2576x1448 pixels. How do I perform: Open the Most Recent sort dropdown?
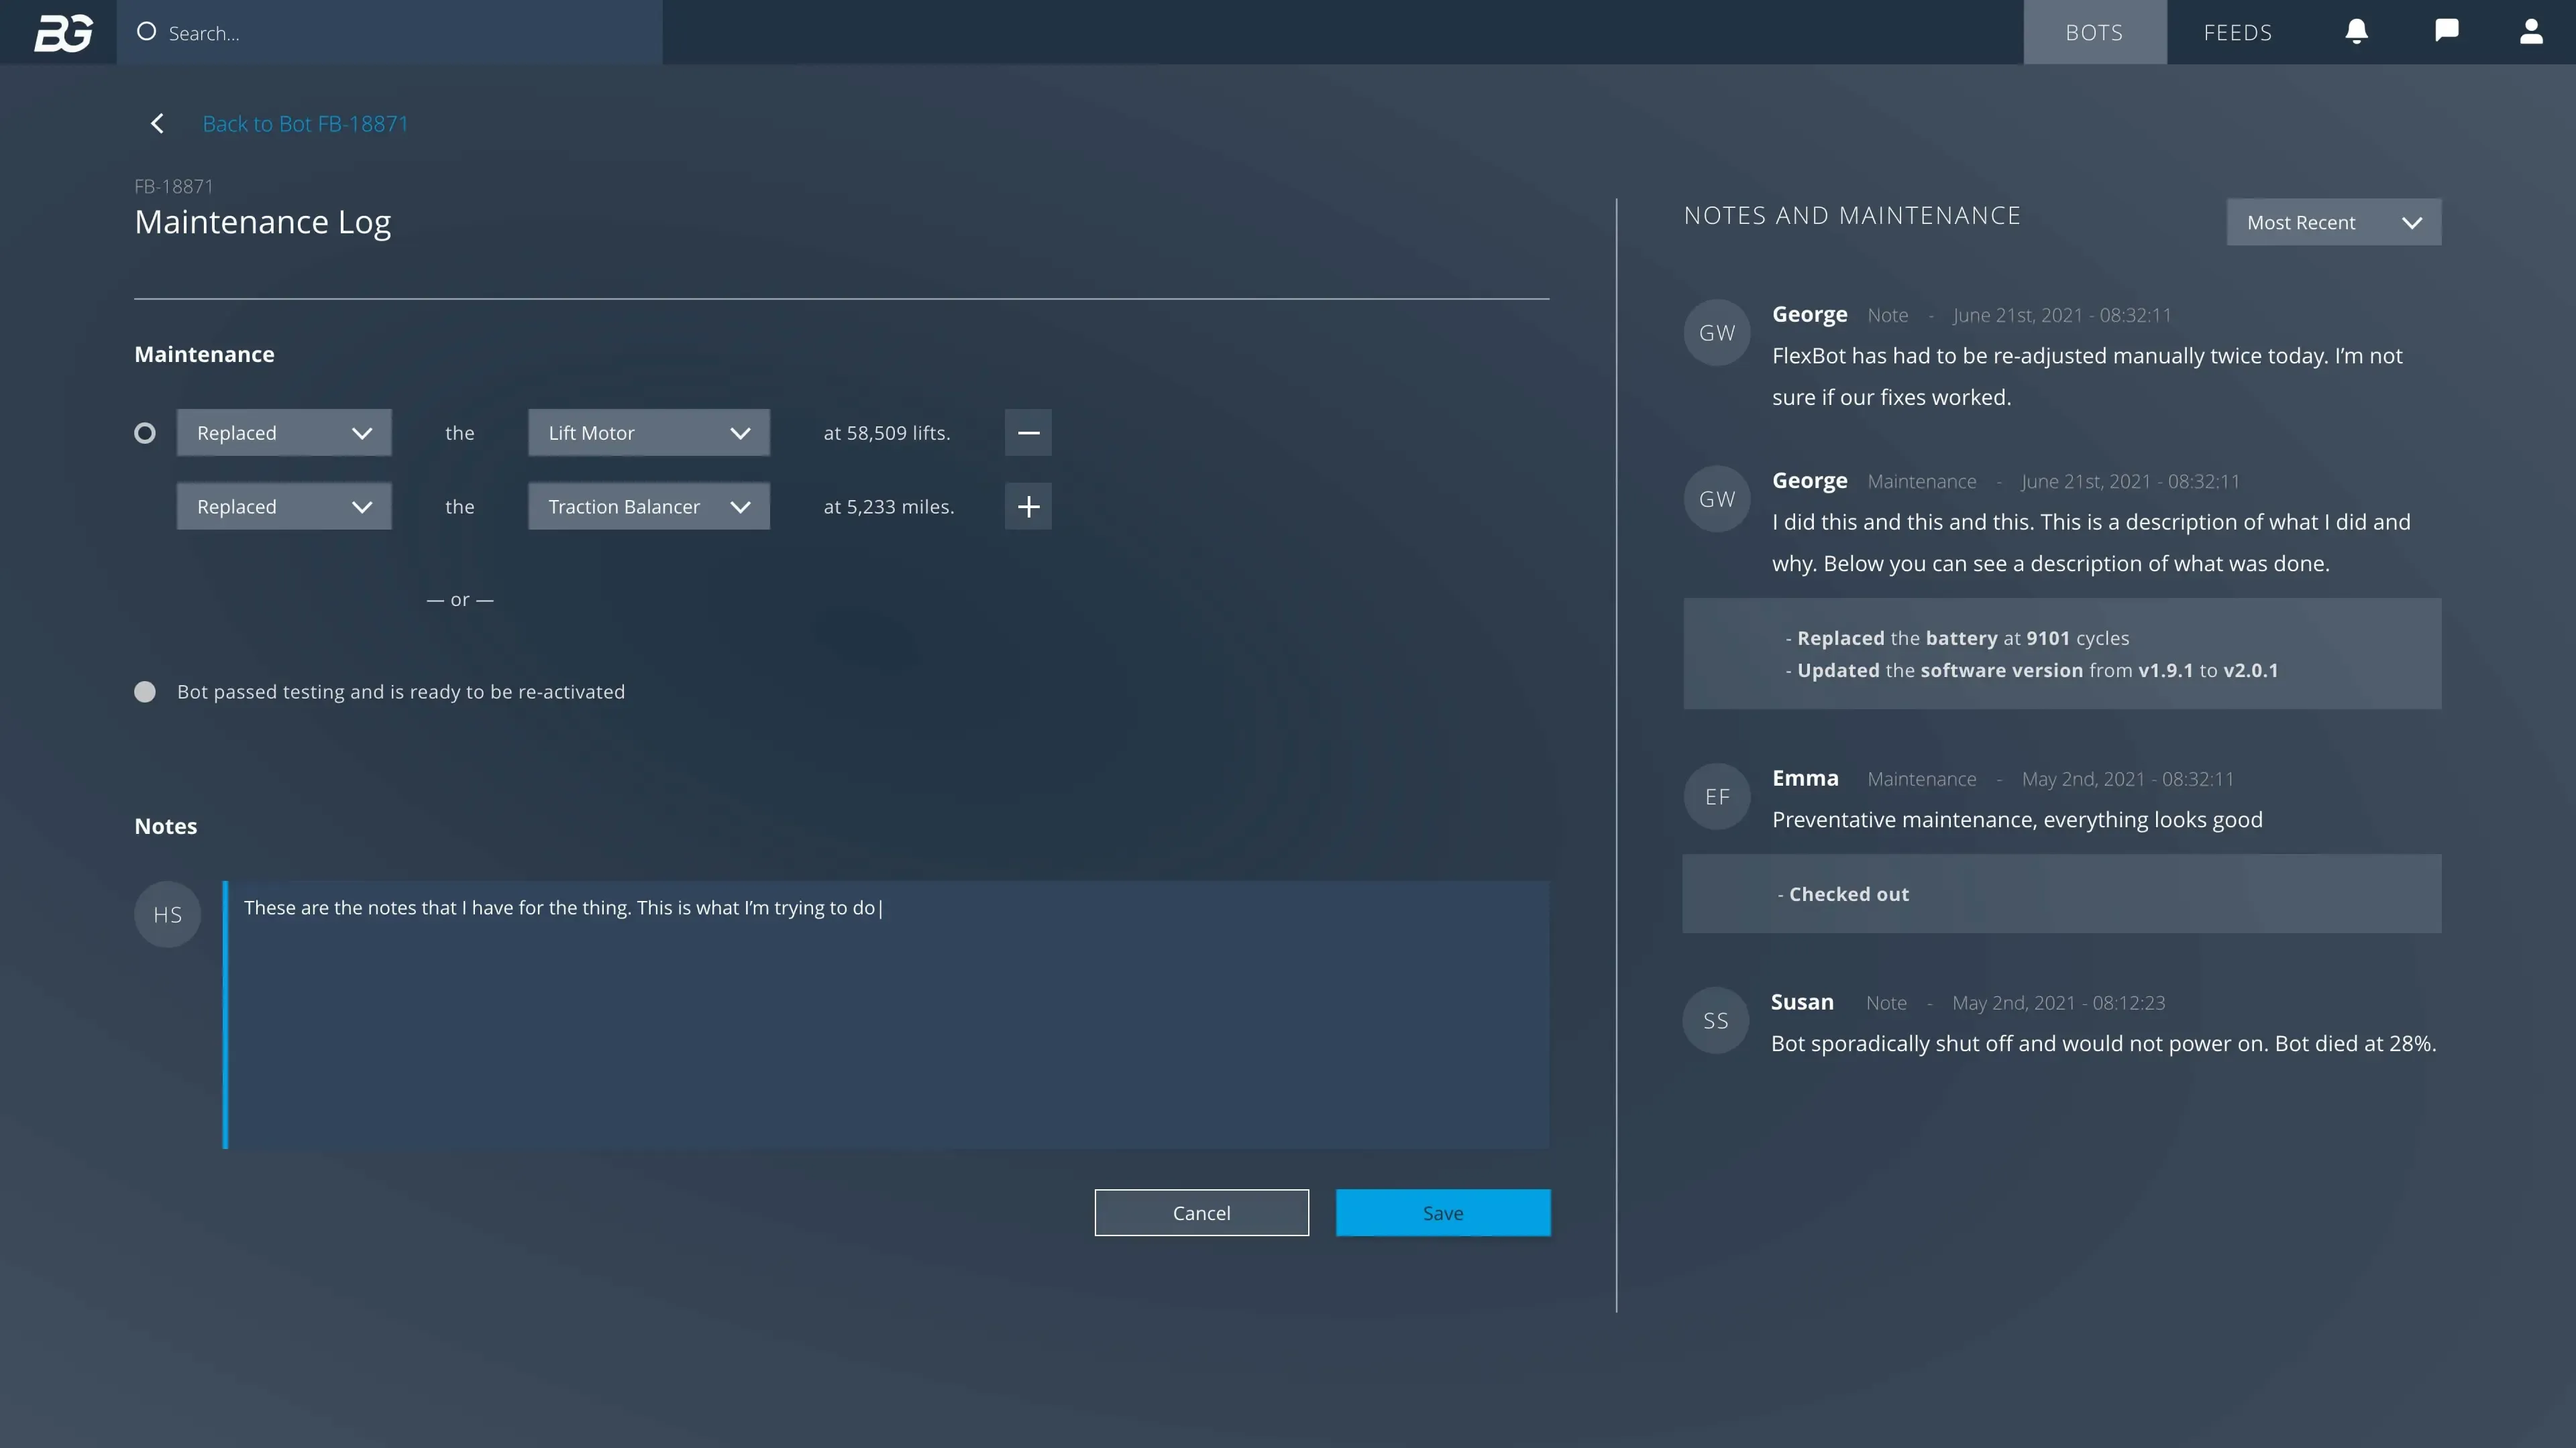click(x=2333, y=222)
